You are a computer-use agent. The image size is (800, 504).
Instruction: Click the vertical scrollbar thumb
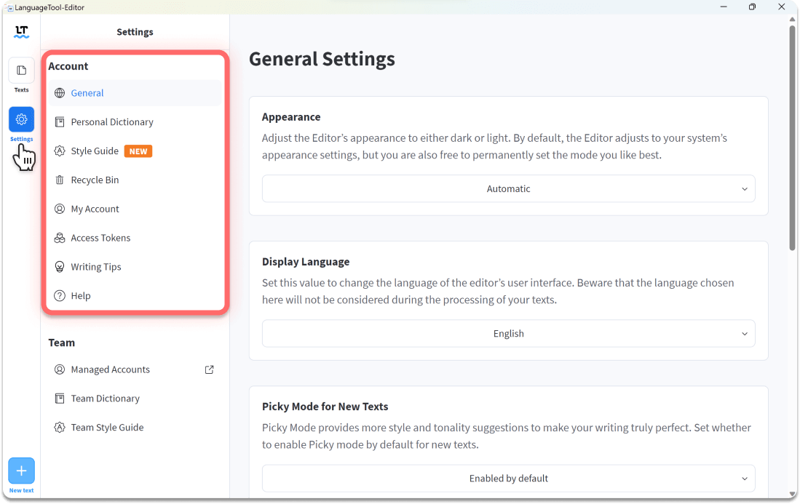792,137
